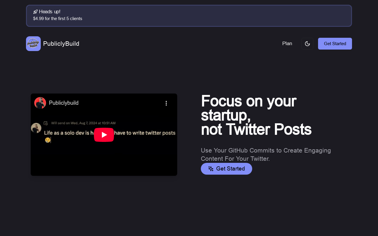
Task: Click the 'Will send on Wed, Aug 7' text
Action: point(83,123)
